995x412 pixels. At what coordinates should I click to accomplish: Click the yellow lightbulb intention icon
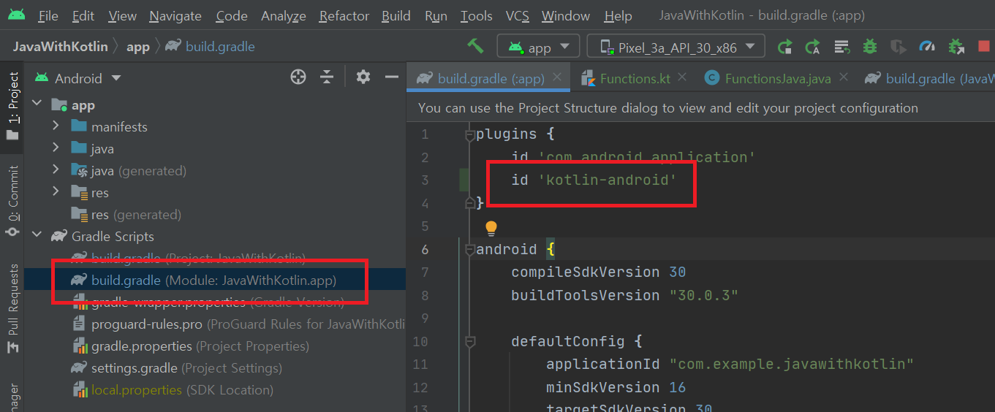click(491, 229)
